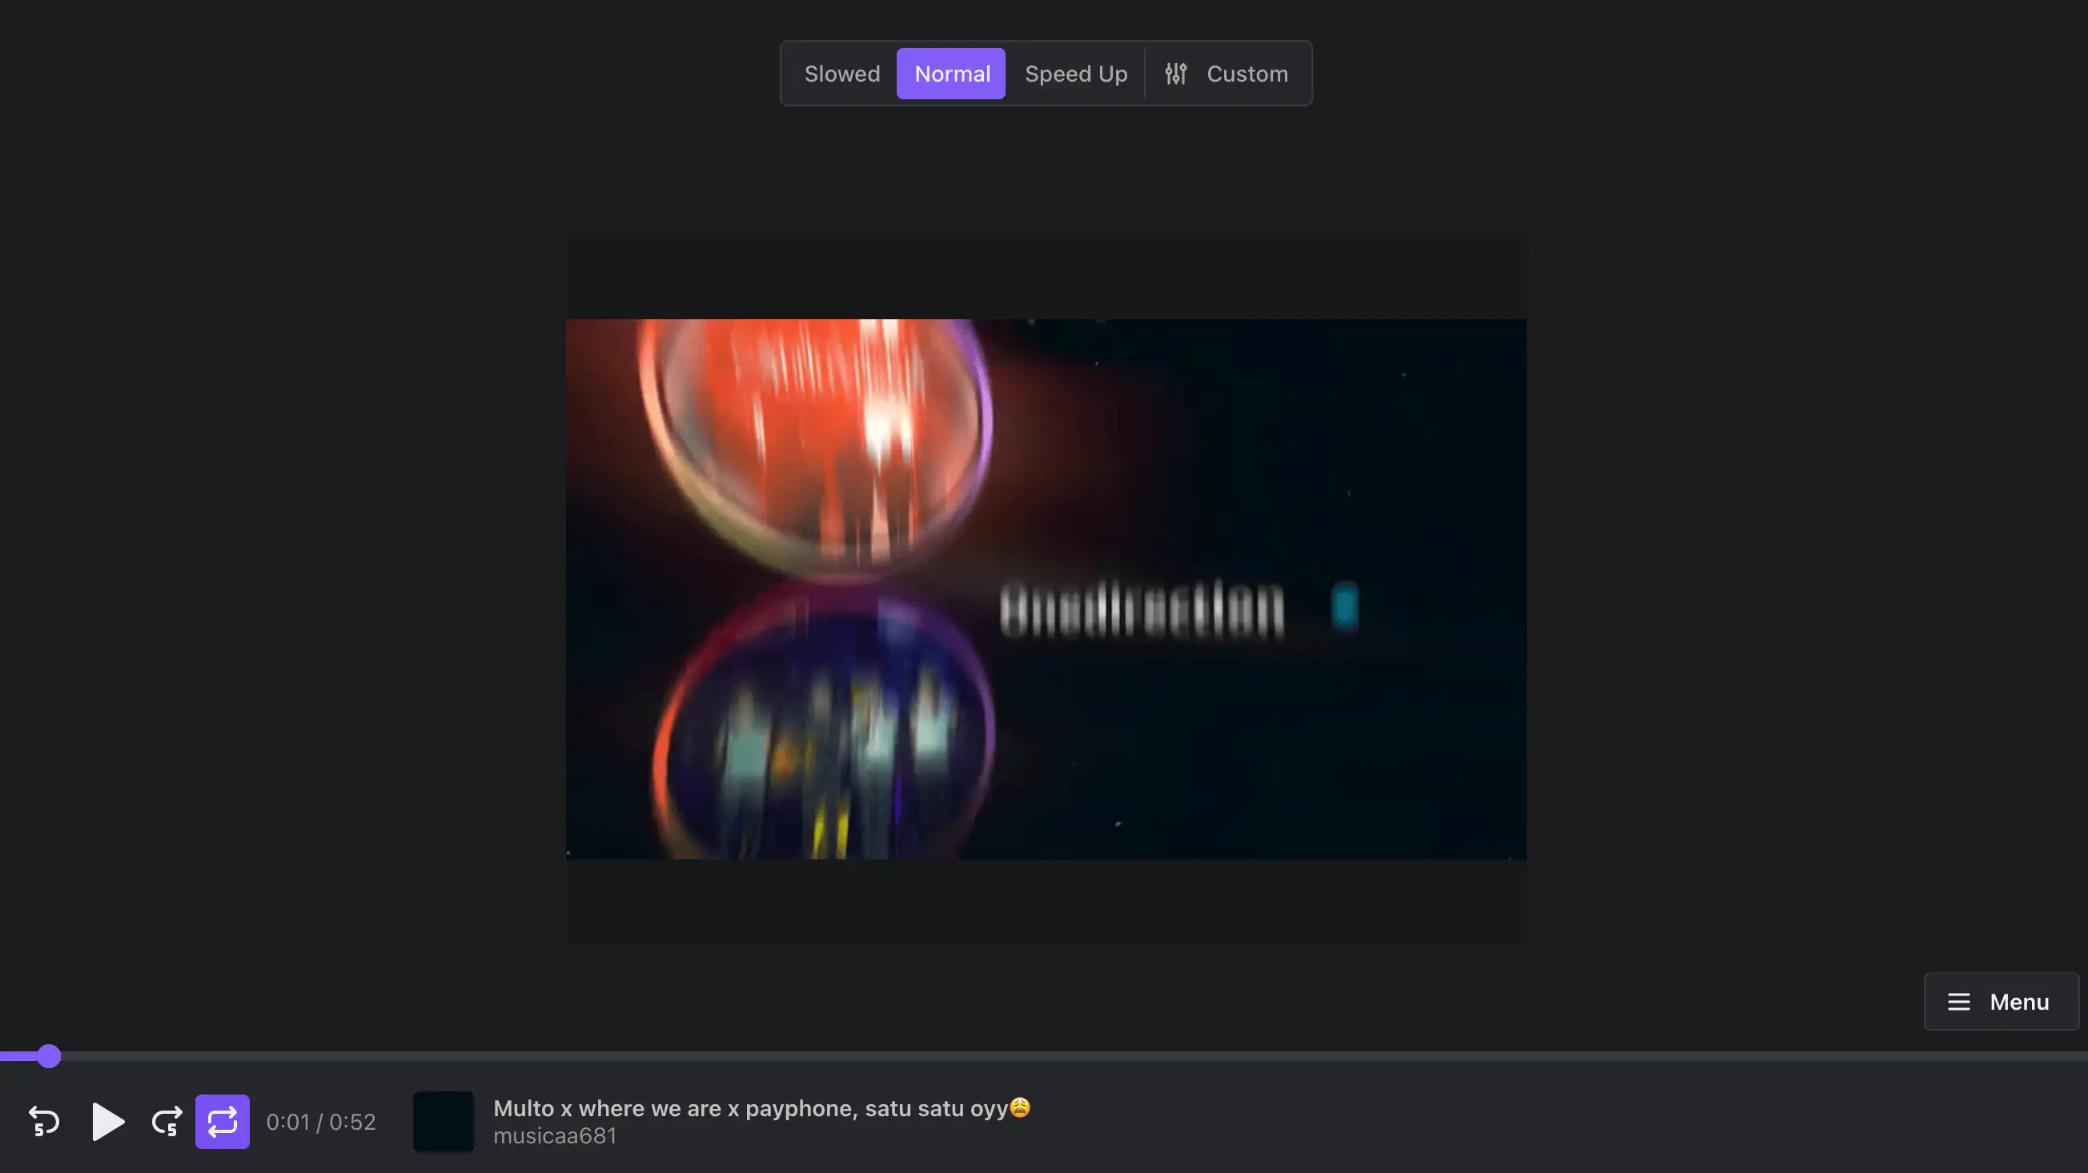This screenshot has width=2088, height=1173.
Task: Skip forward 5 seconds with the arrow
Action: pos(167,1121)
